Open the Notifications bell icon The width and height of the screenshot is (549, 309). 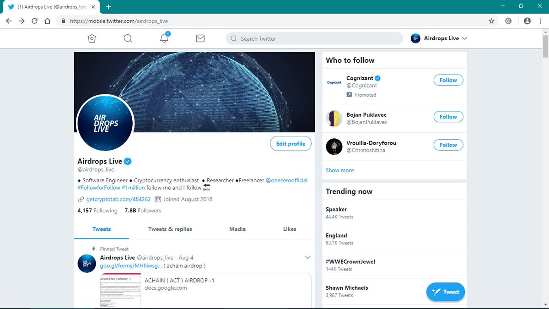tap(164, 39)
